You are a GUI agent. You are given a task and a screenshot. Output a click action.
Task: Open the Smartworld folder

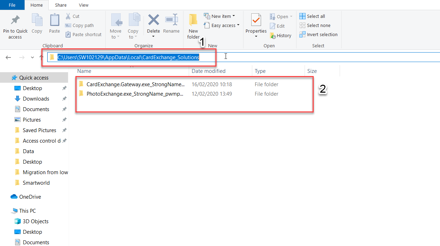[x=36, y=183]
